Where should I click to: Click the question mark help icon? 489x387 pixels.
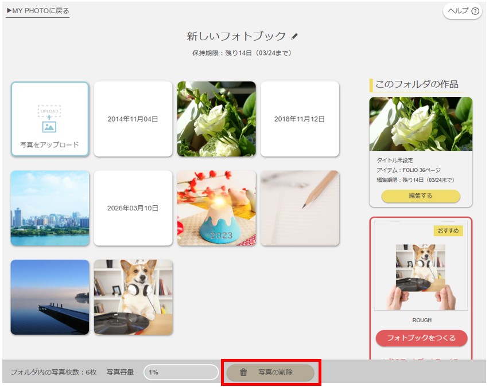coord(475,11)
